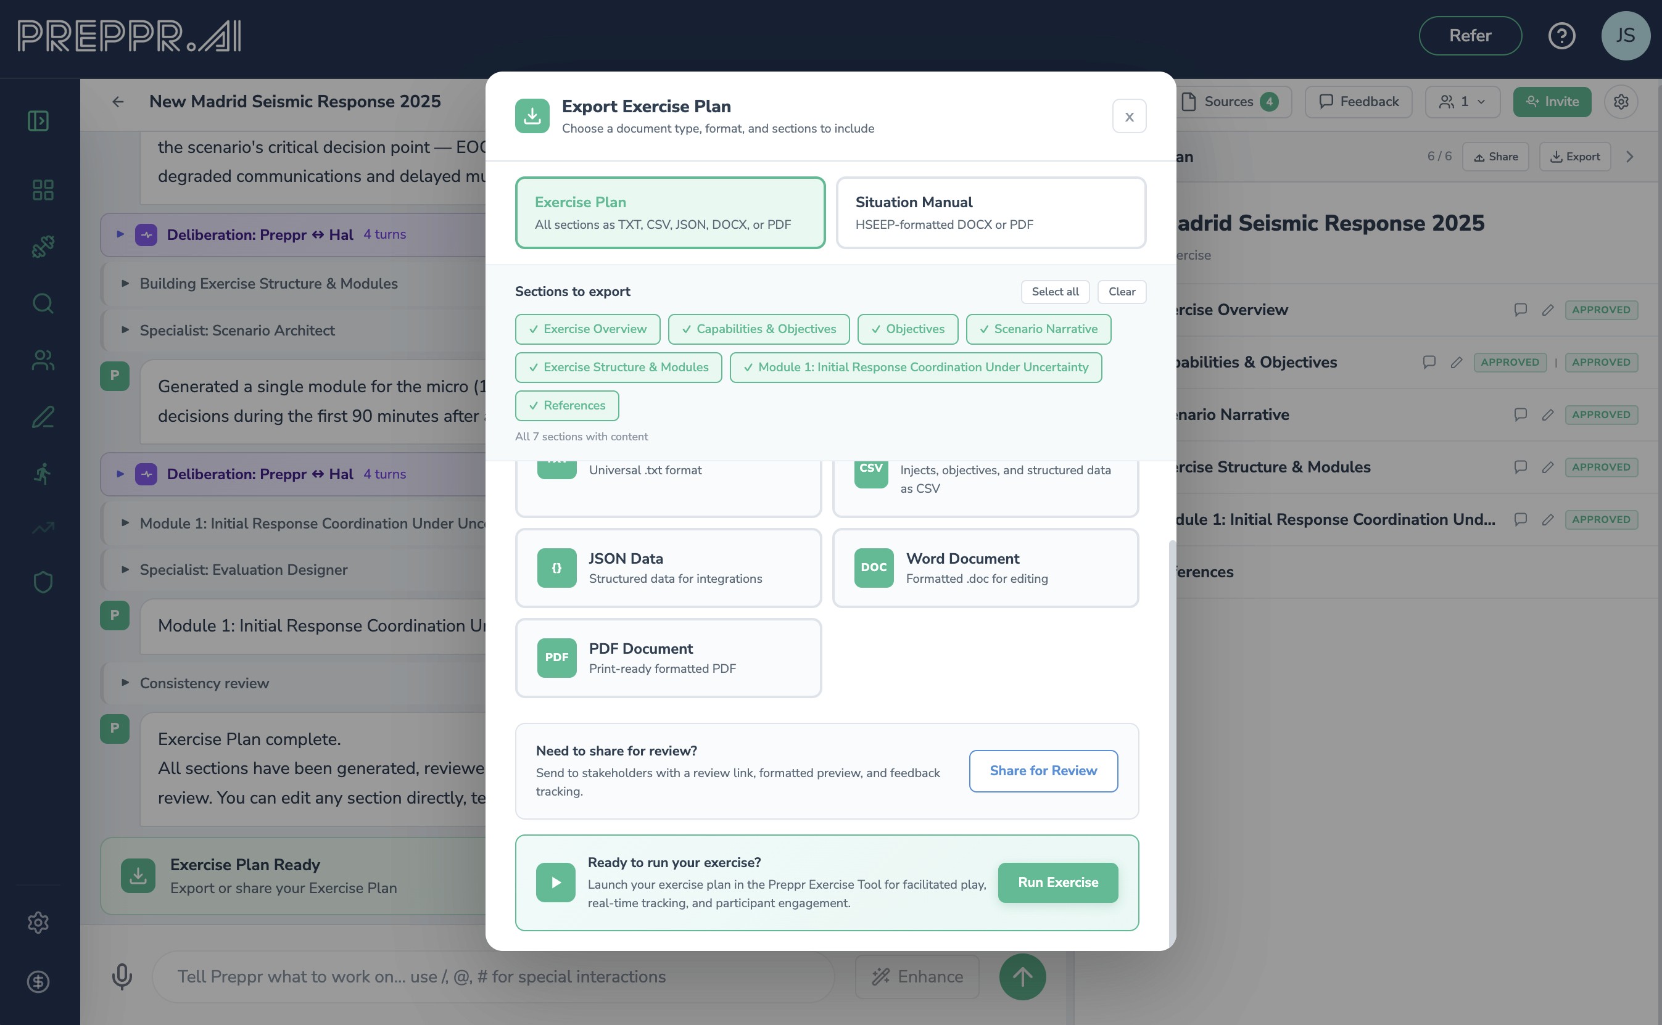1662x1025 pixels.
Task: Open the help question mark icon
Action: point(1561,35)
